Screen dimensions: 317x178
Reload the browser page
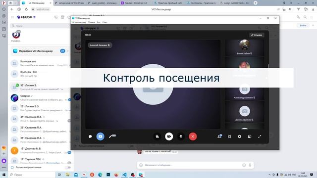pyautogui.click(x=26, y=9)
